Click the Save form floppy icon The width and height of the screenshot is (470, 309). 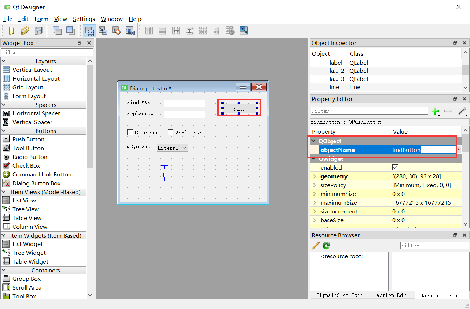(38, 31)
